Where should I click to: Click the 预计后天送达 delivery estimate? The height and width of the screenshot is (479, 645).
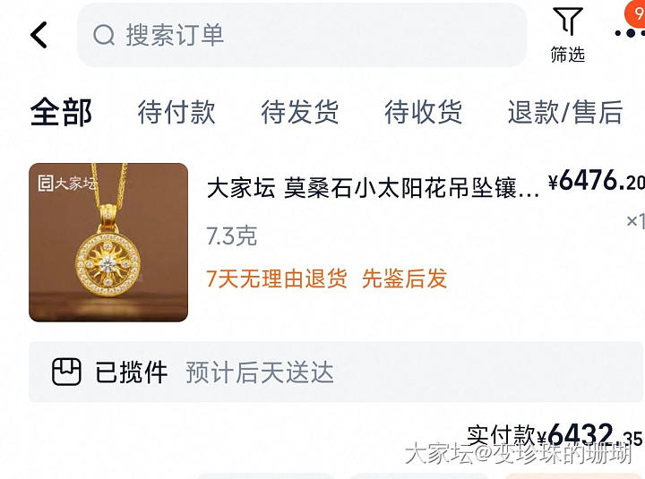[x=260, y=372]
